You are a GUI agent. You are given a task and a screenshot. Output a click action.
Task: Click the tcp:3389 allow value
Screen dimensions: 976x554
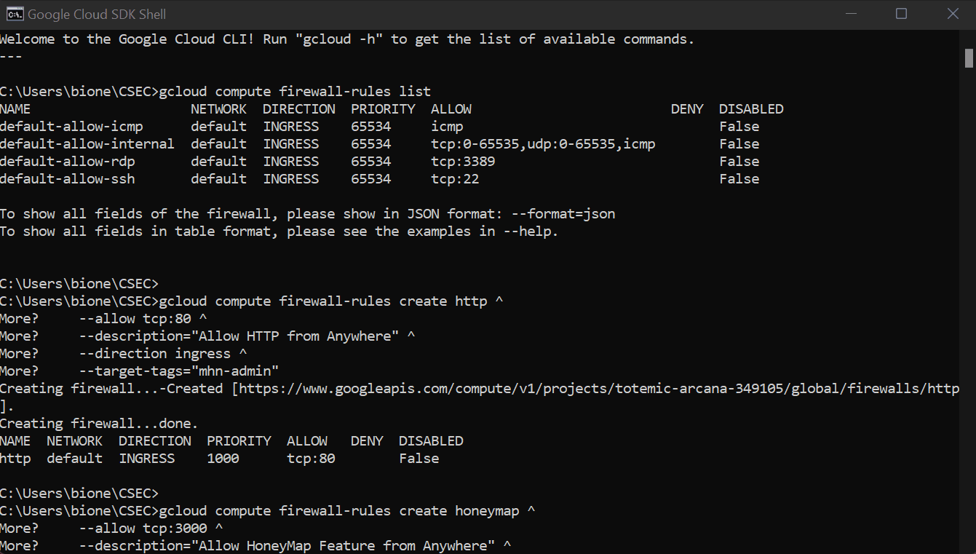coord(463,162)
